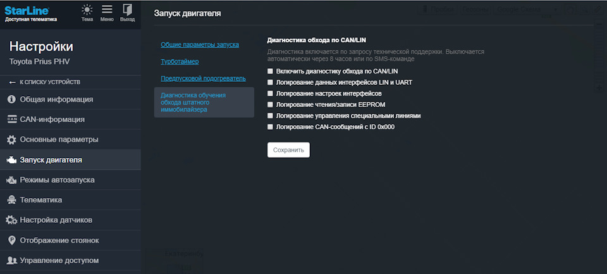The height and width of the screenshot is (274, 607).
Task: Enable Включить диагностику обхода по CAN/LIN checkbox
Action: (x=270, y=72)
